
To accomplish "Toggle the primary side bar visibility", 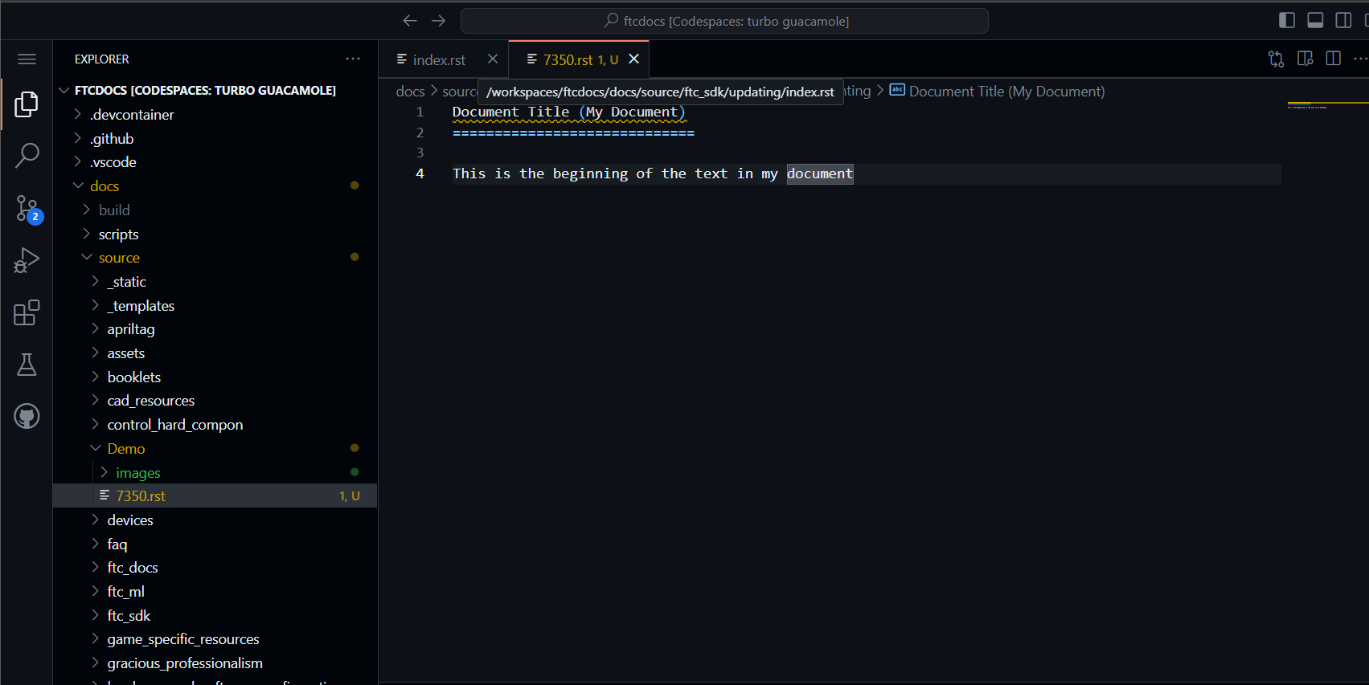I will [1286, 21].
